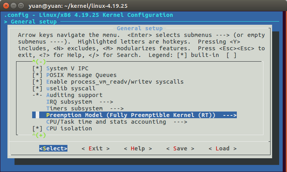Click the Load button
287x172 pixels.
pyautogui.click(x=223, y=148)
